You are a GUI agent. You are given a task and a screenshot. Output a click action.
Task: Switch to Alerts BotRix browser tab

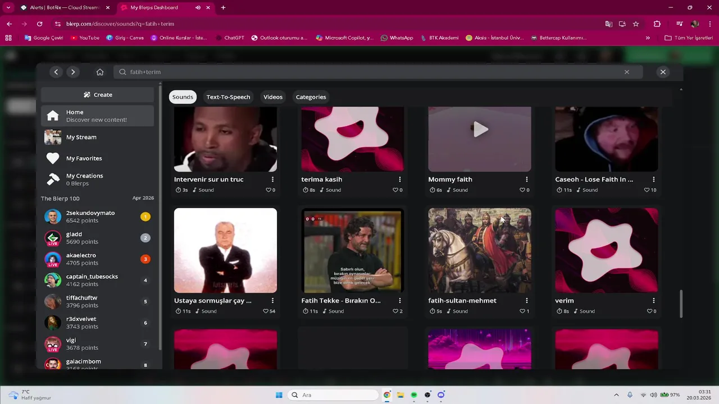pos(65,8)
